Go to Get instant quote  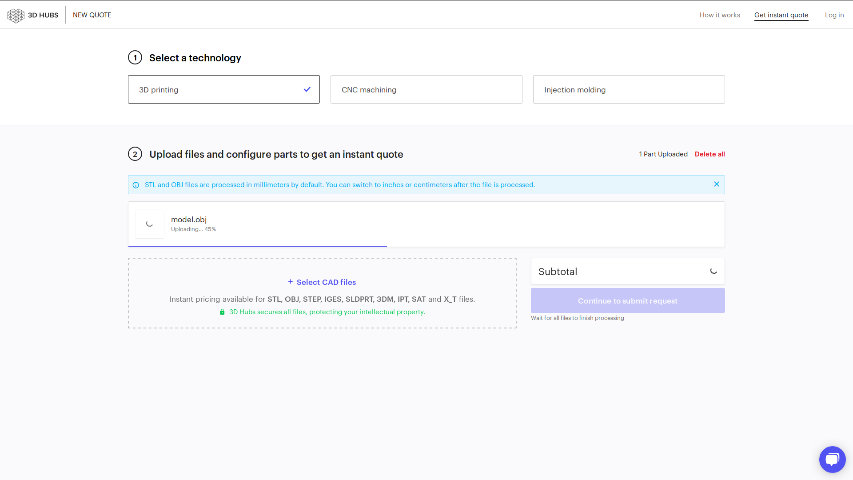[x=781, y=15]
